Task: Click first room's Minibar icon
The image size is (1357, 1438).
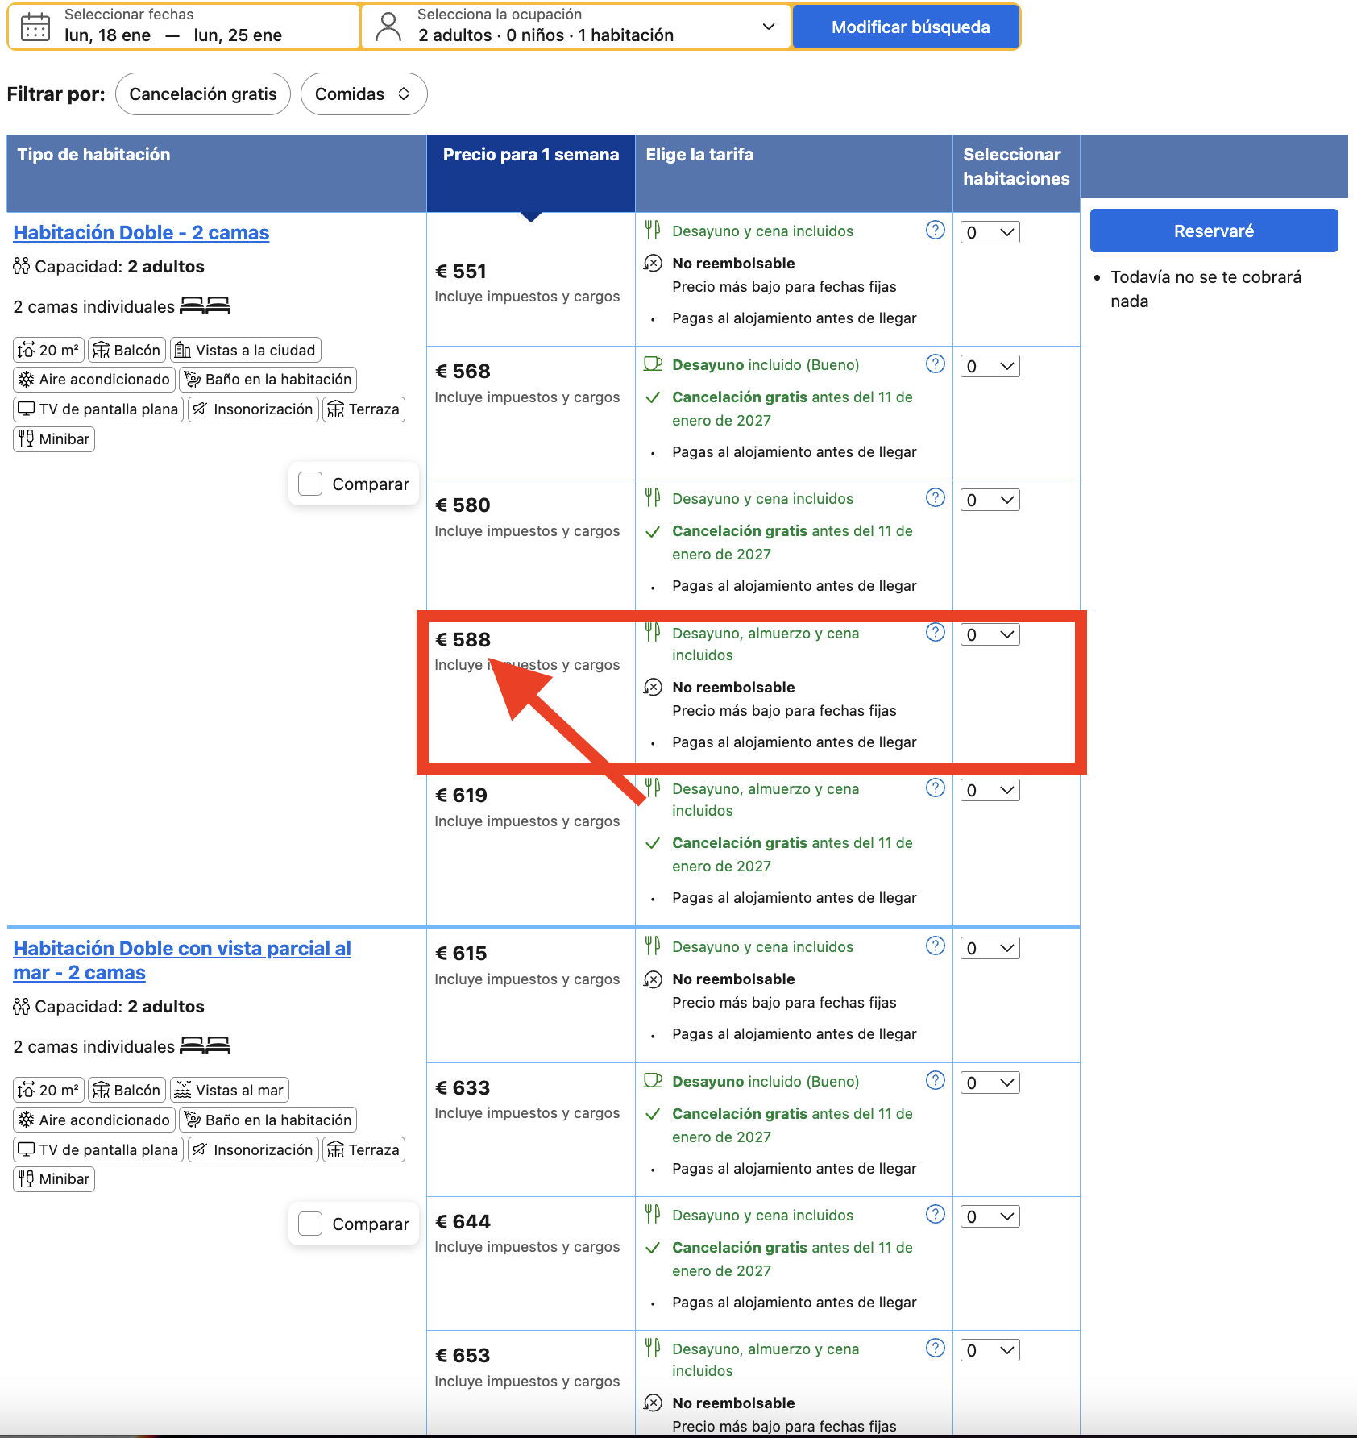Action: [x=27, y=438]
